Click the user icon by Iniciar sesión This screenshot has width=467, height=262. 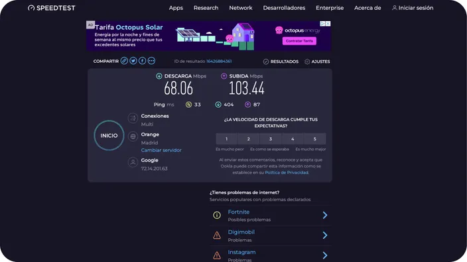click(394, 8)
